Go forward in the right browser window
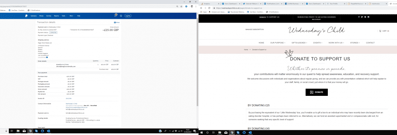The width and height of the screenshot is (397, 135). point(205,8)
